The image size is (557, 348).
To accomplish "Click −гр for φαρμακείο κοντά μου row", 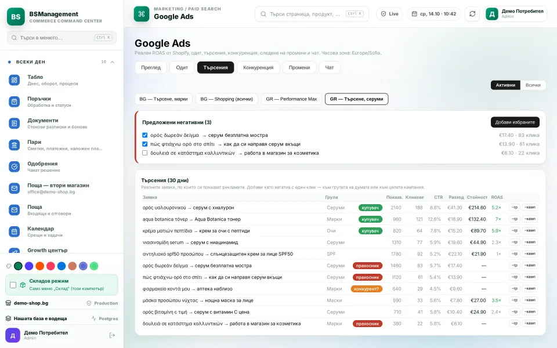I will pyautogui.click(x=515, y=289).
